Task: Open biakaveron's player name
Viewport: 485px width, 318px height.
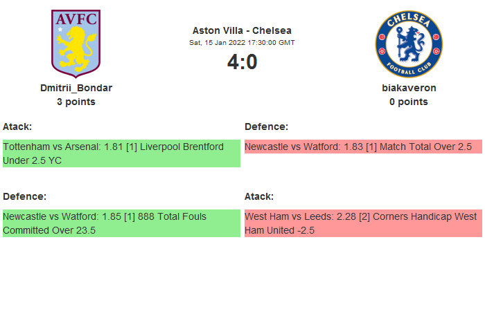Action: point(409,88)
